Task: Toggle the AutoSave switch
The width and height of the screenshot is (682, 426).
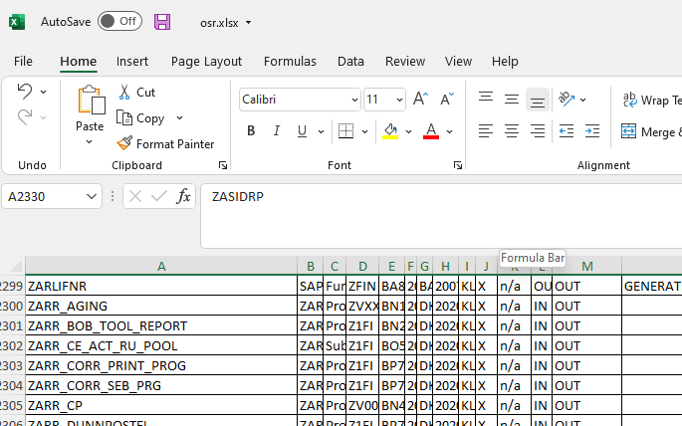Action: point(119,21)
